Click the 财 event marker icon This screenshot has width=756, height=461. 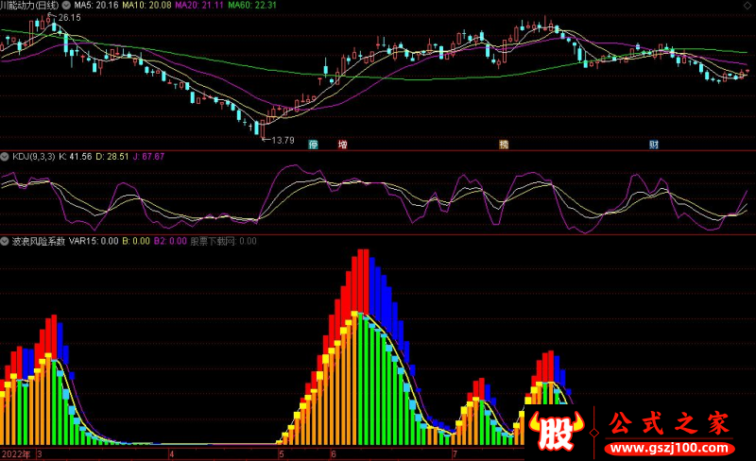[x=654, y=145]
